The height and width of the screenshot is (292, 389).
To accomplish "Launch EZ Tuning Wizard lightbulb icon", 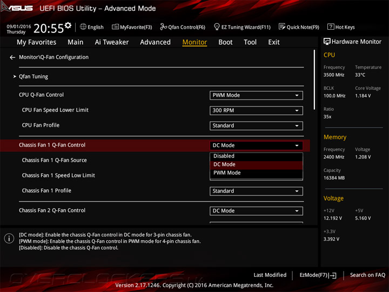I will coord(217,26).
